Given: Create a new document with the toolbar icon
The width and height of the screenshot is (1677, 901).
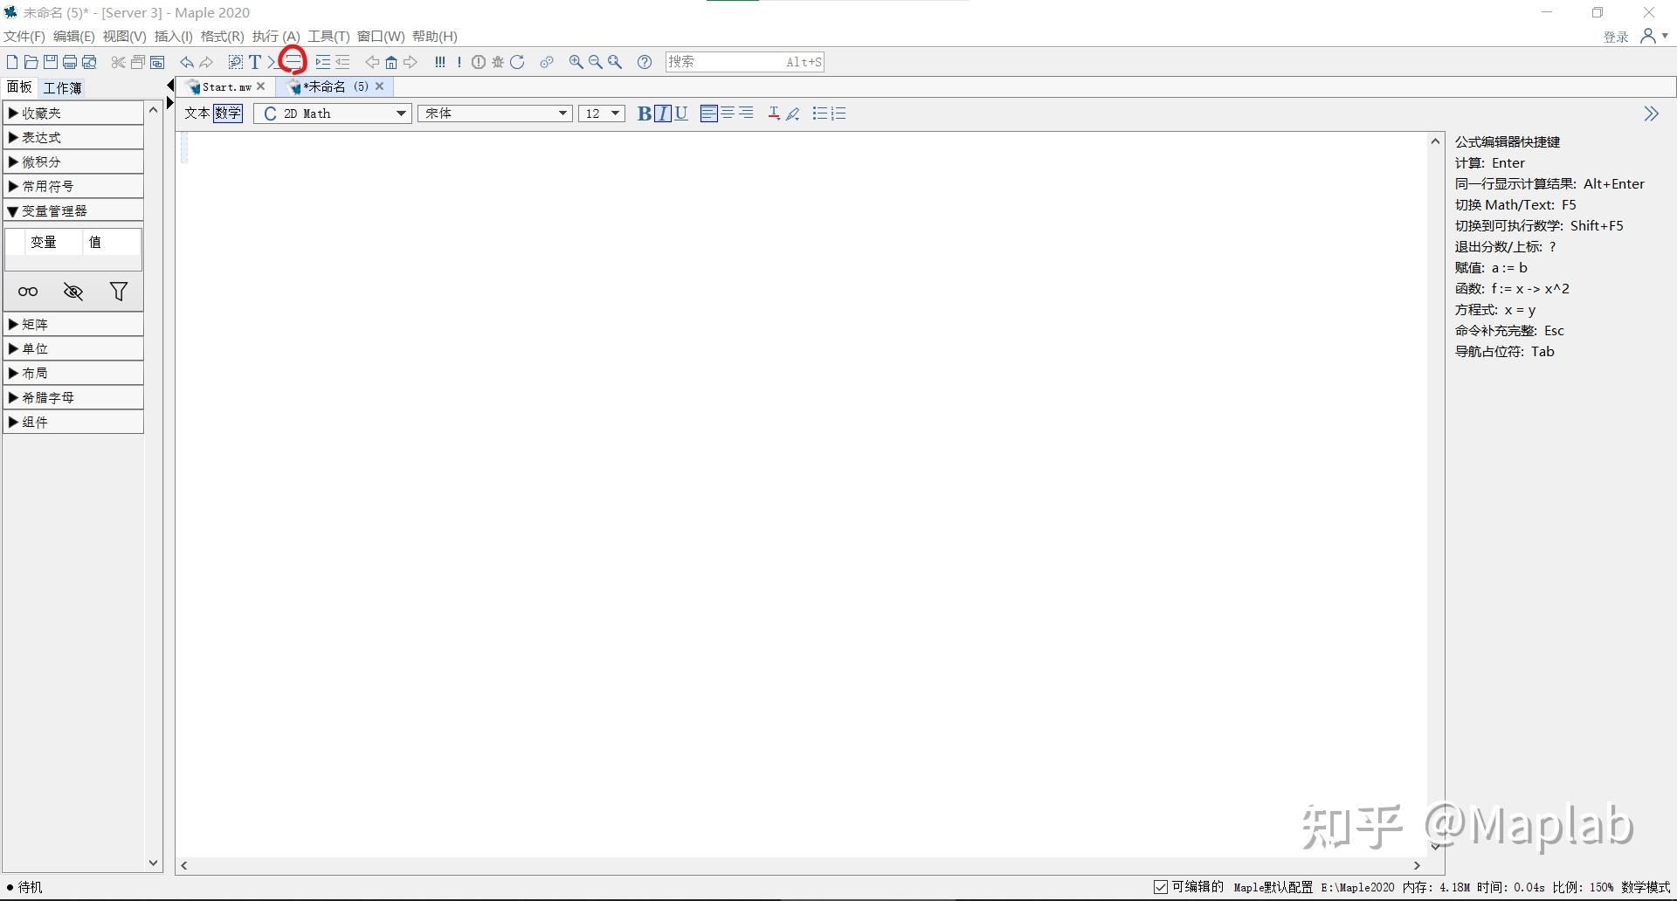Looking at the screenshot, I should tap(12, 62).
